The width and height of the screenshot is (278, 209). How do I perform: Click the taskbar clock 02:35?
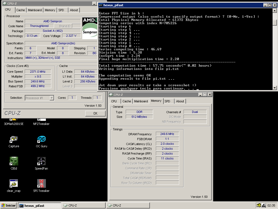[271, 205]
